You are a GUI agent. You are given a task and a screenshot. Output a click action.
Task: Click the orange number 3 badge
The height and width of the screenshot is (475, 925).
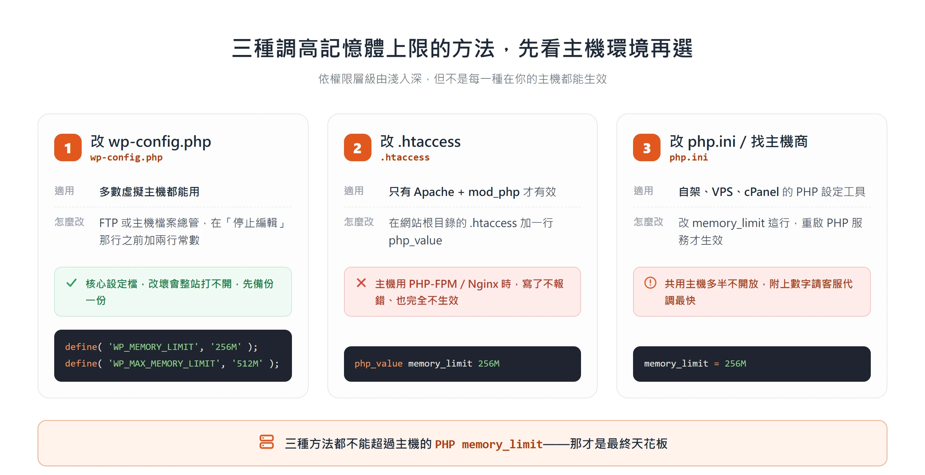click(647, 147)
